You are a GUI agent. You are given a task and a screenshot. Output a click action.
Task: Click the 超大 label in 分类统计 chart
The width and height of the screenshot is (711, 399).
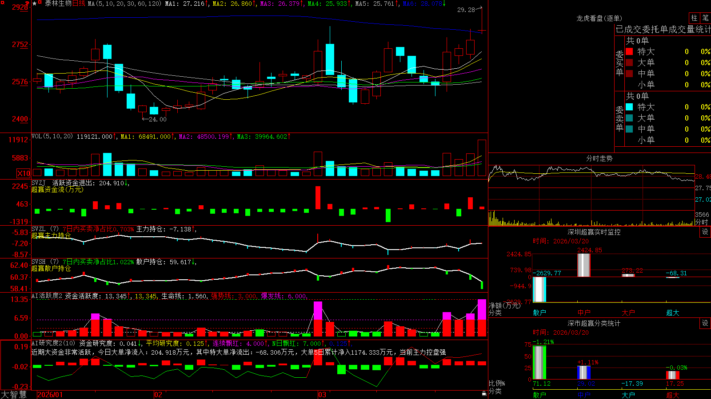pos(673,395)
